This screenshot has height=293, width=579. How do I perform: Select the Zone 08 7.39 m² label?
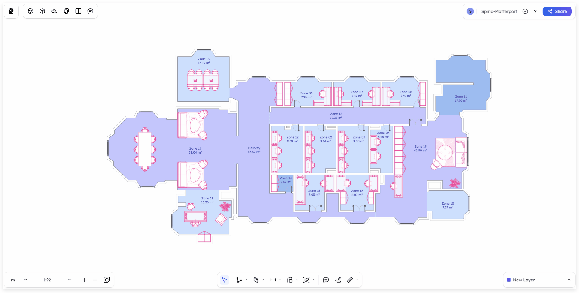click(x=406, y=94)
